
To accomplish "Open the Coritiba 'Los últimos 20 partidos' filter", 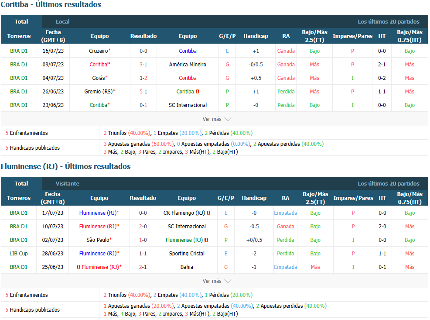I will pyautogui.click(x=388, y=22).
